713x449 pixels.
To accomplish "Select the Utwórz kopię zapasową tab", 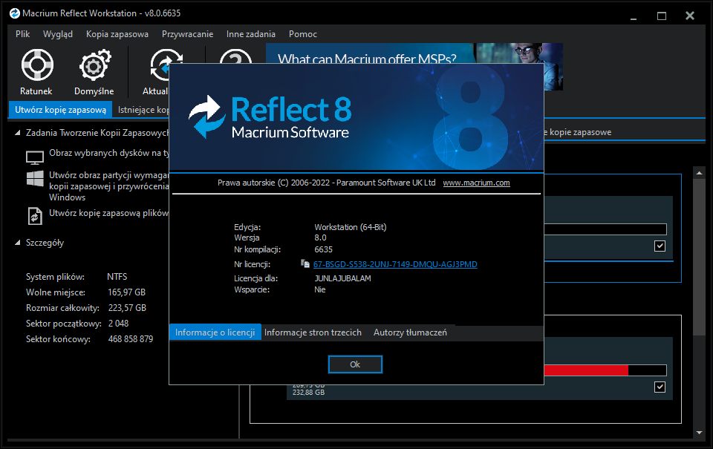I will click(x=60, y=110).
